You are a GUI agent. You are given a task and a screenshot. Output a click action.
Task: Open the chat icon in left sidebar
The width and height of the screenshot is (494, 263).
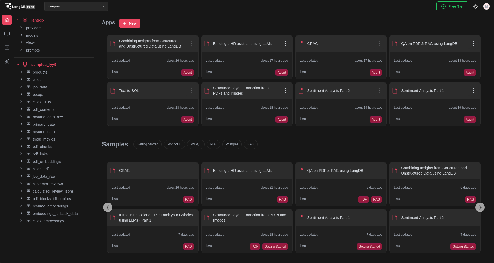pyautogui.click(x=7, y=34)
